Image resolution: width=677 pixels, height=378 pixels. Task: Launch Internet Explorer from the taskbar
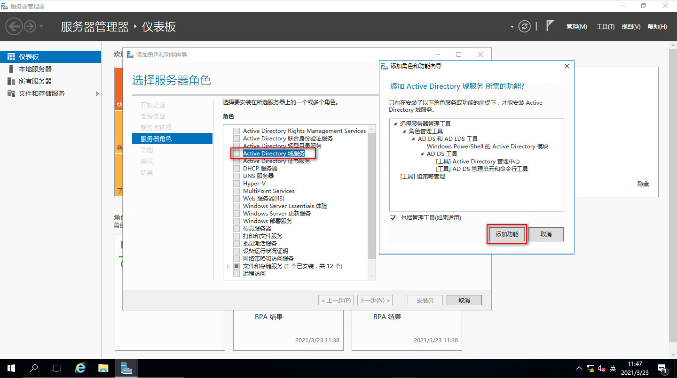(81, 369)
